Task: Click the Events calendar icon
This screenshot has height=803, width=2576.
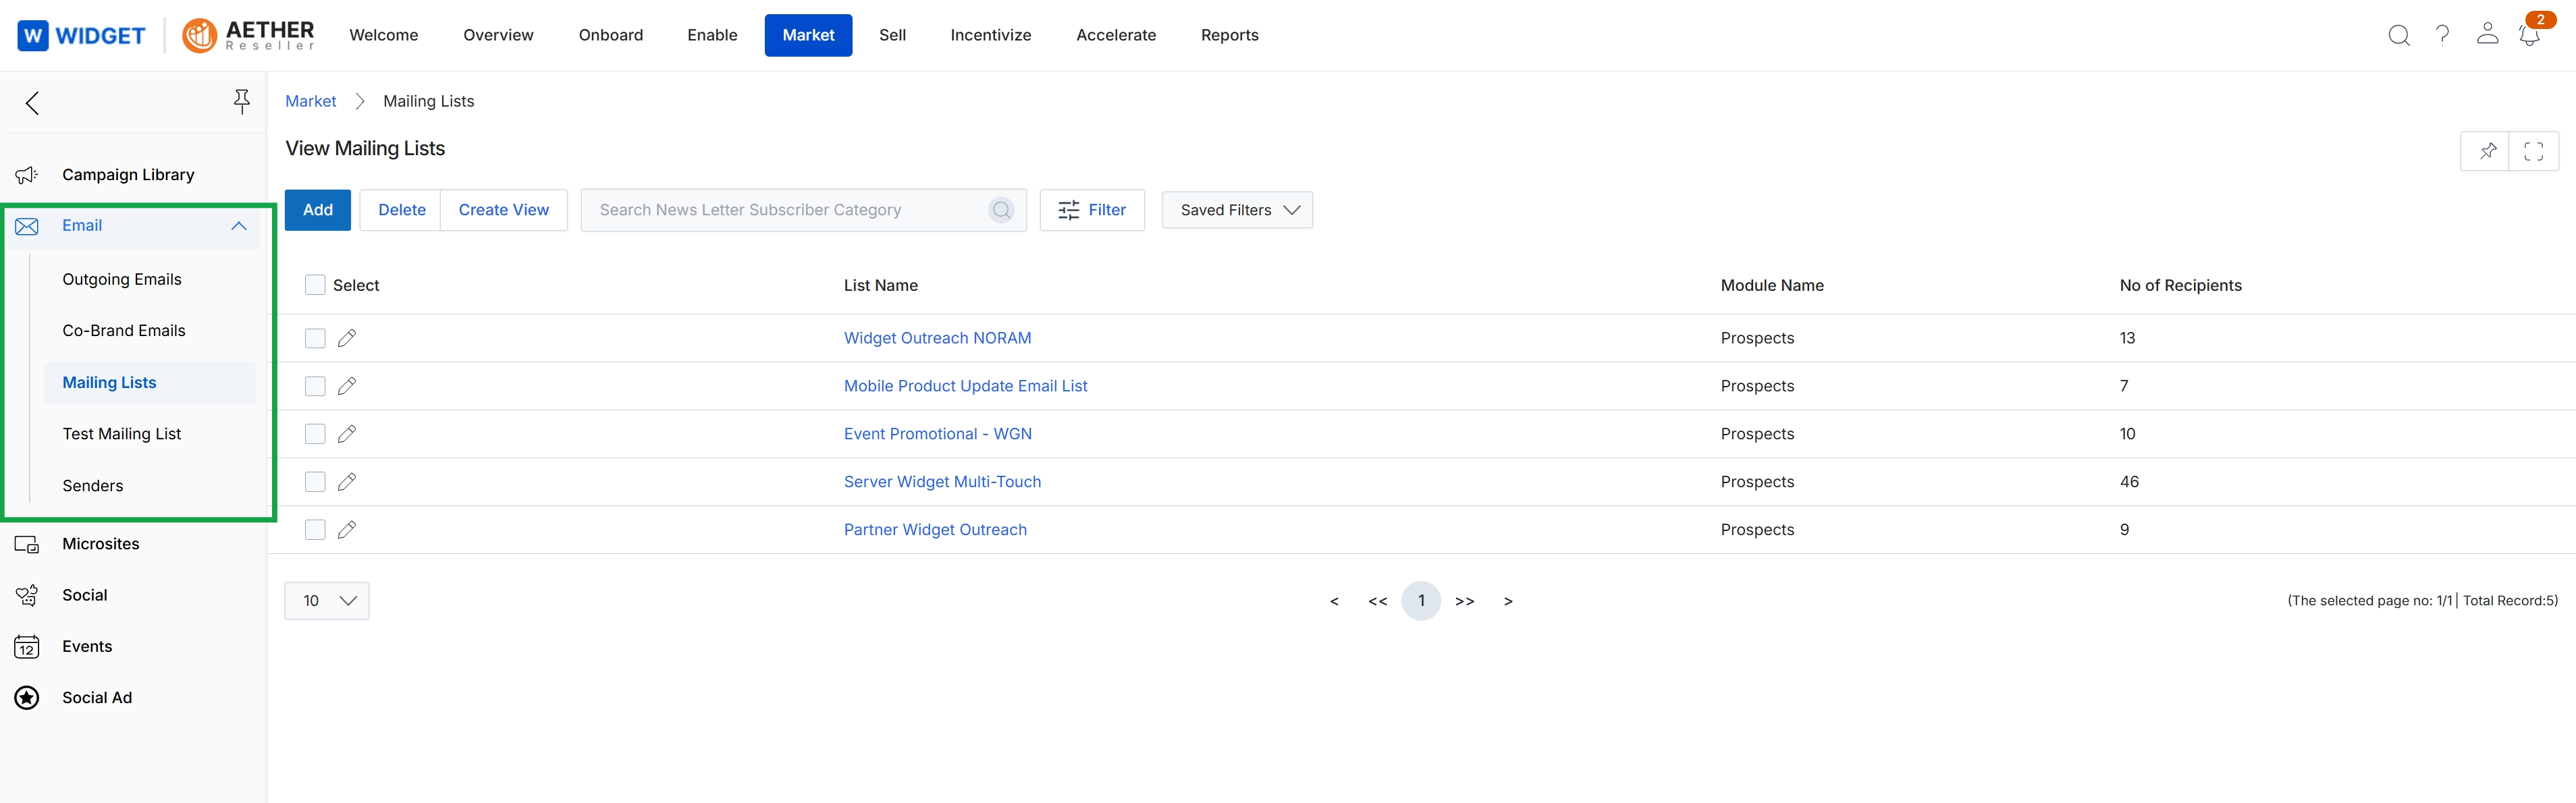Action: tap(27, 647)
